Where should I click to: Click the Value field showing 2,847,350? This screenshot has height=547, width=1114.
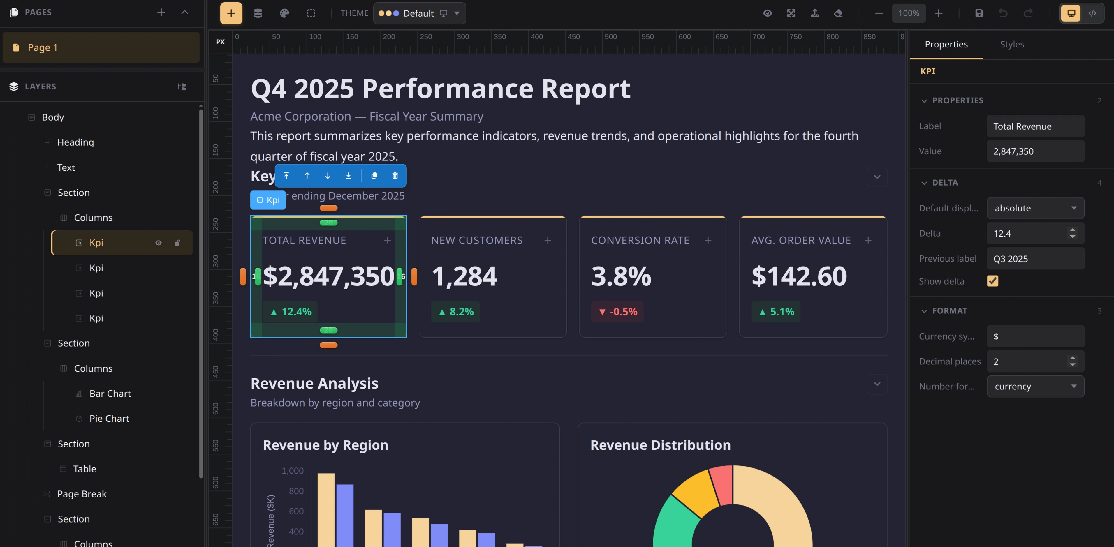pyautogui.click(x=1035, y=151)
